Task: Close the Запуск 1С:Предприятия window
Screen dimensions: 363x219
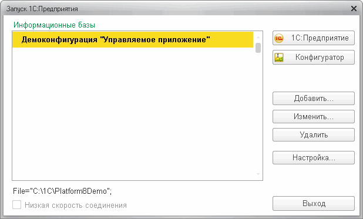Action: (354, 9)
